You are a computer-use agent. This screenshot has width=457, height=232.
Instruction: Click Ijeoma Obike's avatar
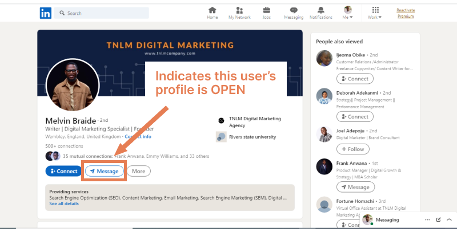pos(324,58)
